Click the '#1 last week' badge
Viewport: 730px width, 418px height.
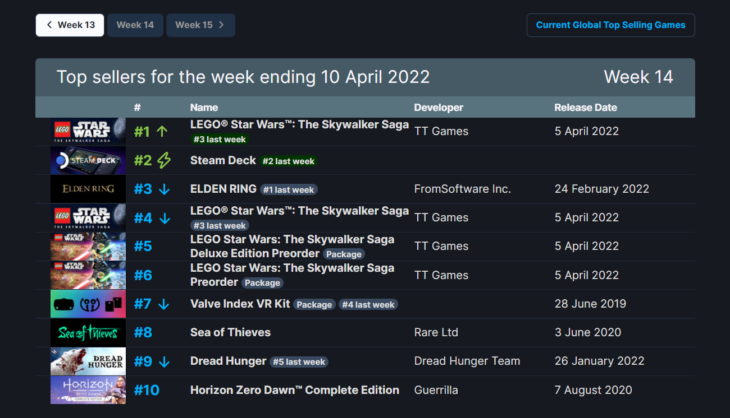coord(289,190)
